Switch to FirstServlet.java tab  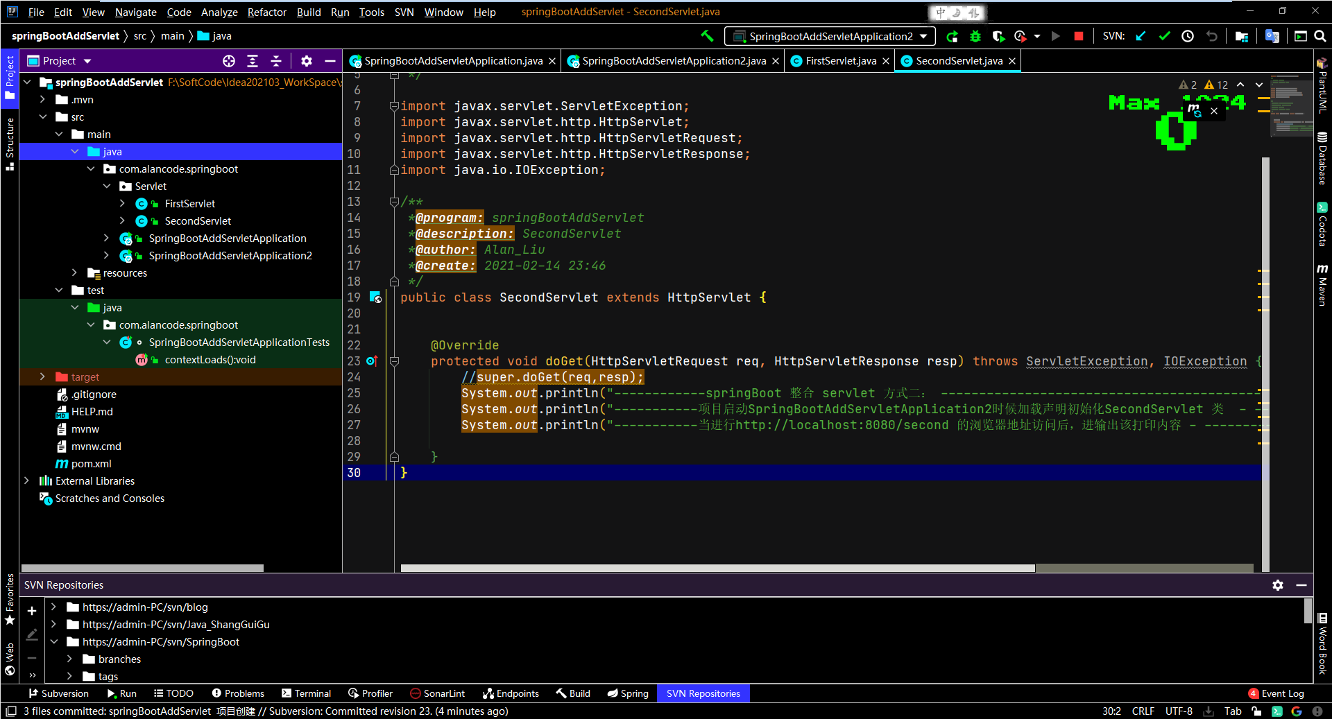coord(839,61)
